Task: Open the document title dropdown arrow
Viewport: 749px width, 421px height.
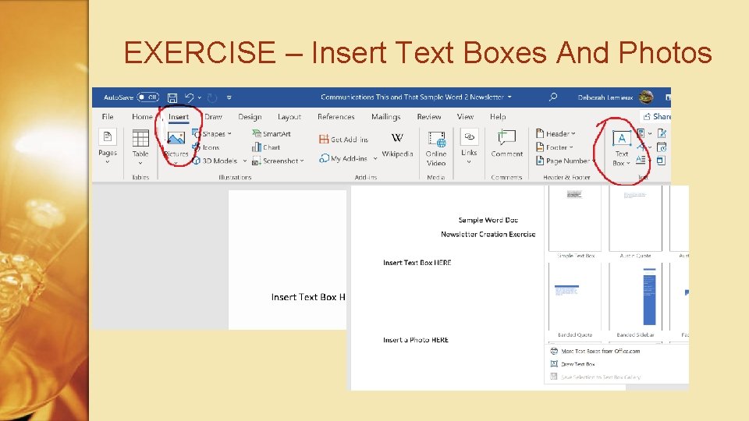Action: (509, 97)
